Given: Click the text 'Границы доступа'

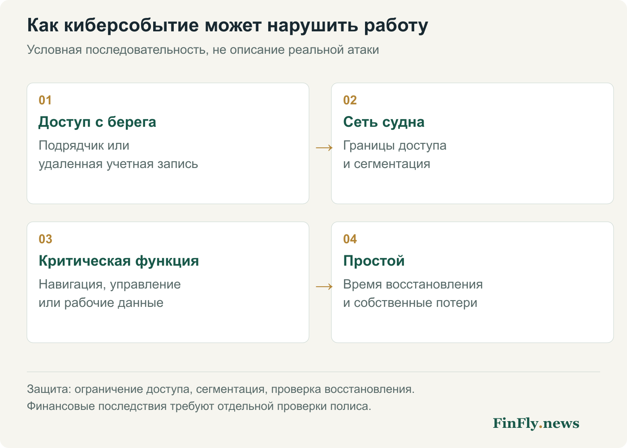Looking at the screenshot, I should [x=395, y=146].
